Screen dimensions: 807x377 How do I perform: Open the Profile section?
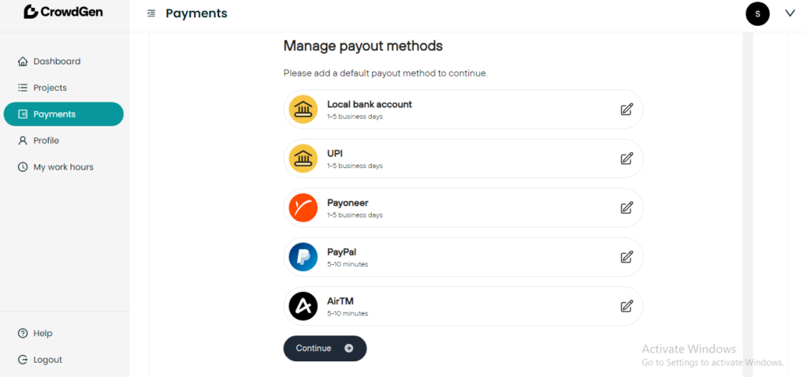point(46,140)
